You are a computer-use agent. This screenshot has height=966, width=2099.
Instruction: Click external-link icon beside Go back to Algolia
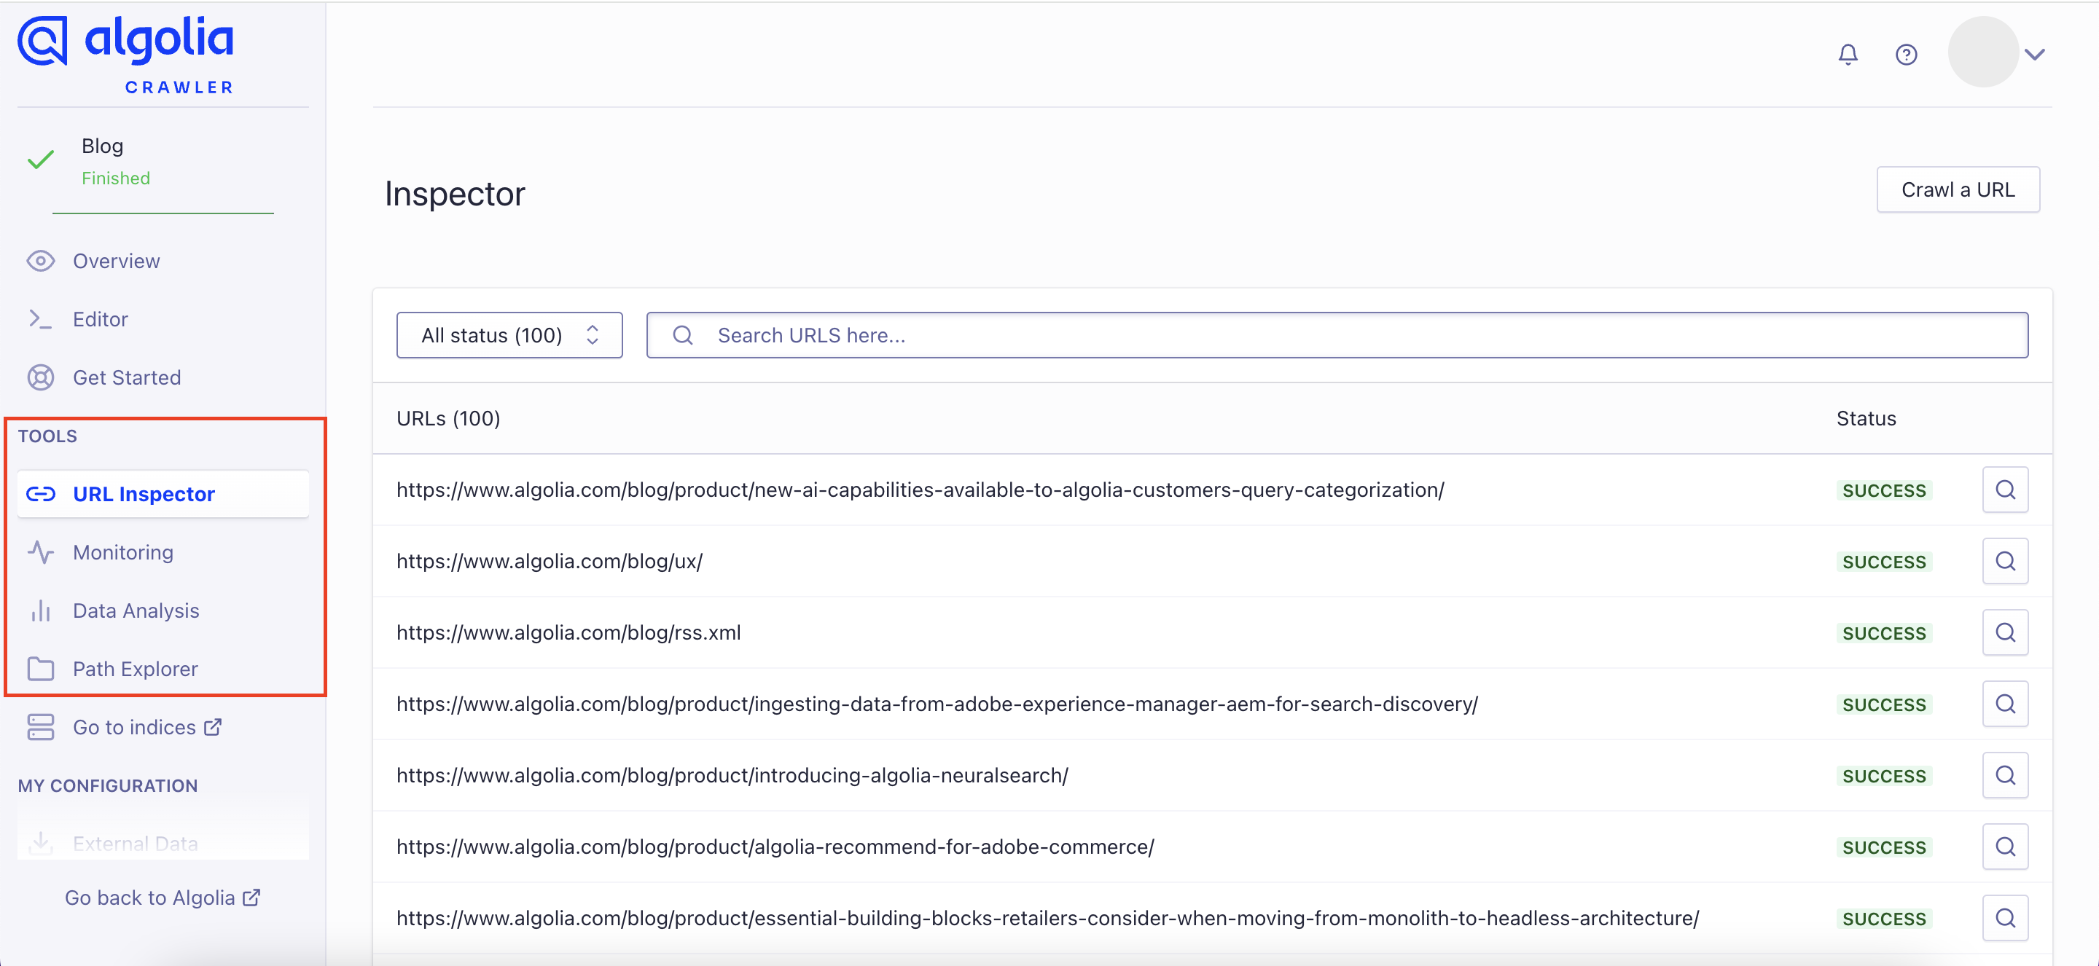click(251, 897)
